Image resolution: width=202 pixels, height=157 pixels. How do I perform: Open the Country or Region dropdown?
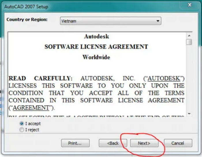coord(111,21)
